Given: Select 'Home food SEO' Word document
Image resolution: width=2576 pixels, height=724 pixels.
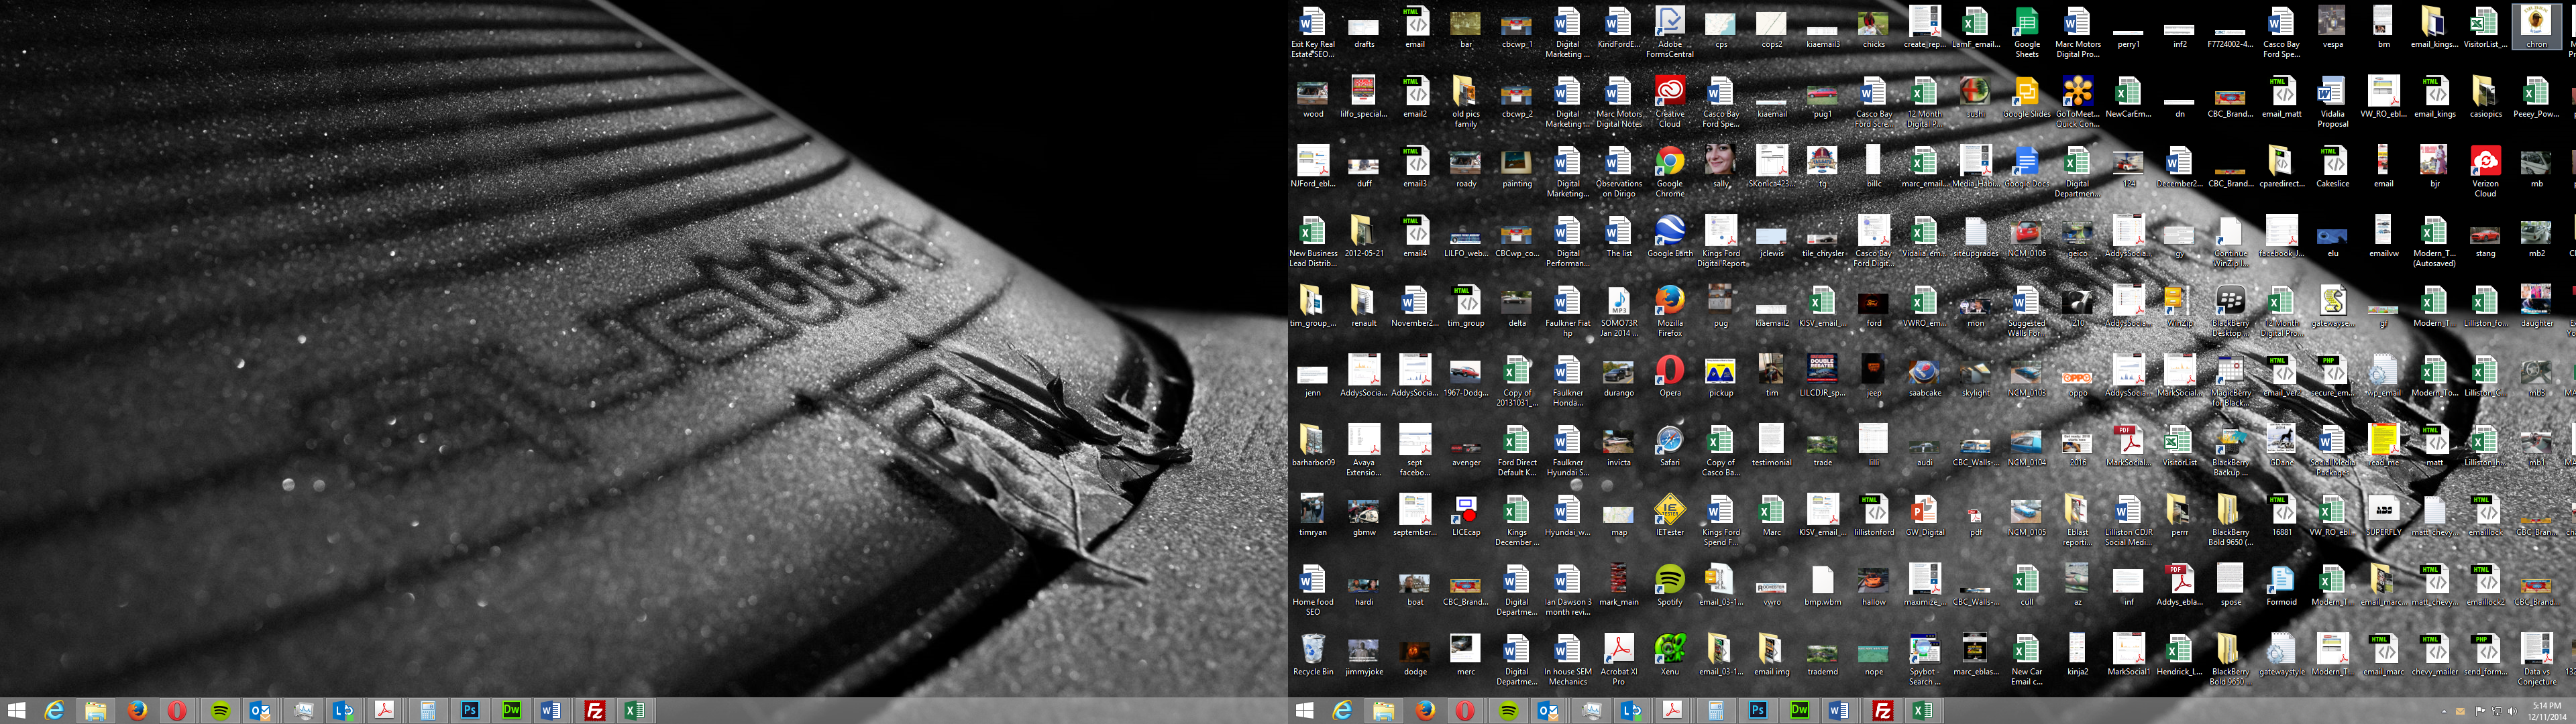Looking at the screenshot, I should coord(1313,590).
